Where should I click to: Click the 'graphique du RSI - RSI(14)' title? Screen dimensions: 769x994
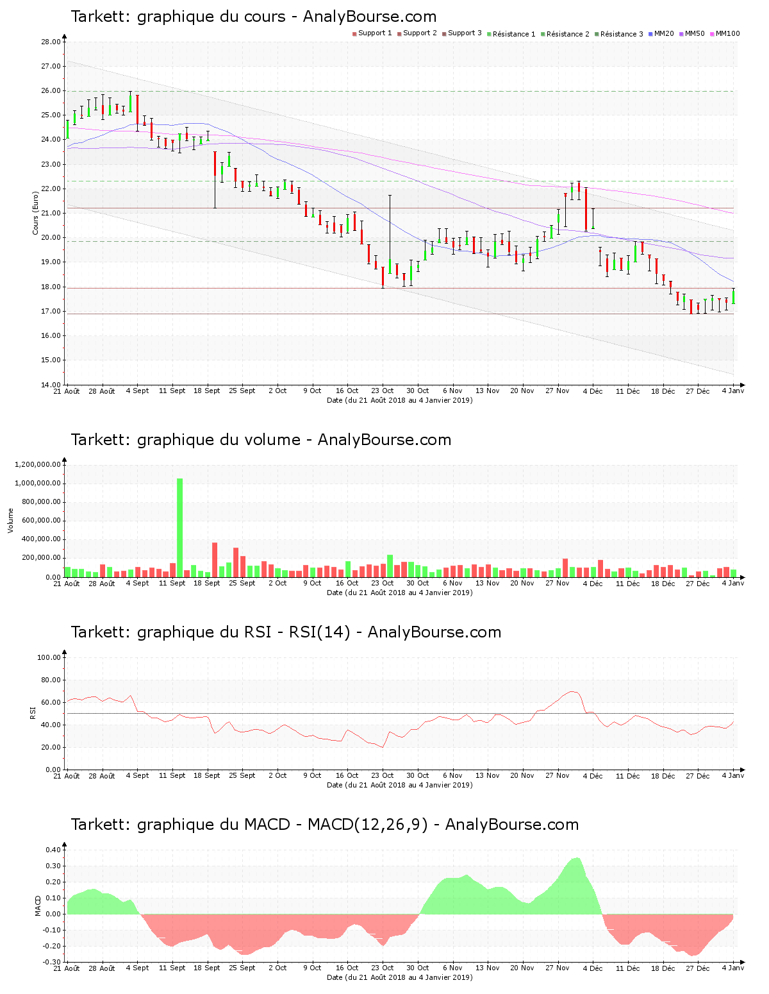click(x=286, y=632)
